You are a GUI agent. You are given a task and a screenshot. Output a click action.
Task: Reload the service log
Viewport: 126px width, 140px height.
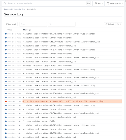tap(110, 24)
